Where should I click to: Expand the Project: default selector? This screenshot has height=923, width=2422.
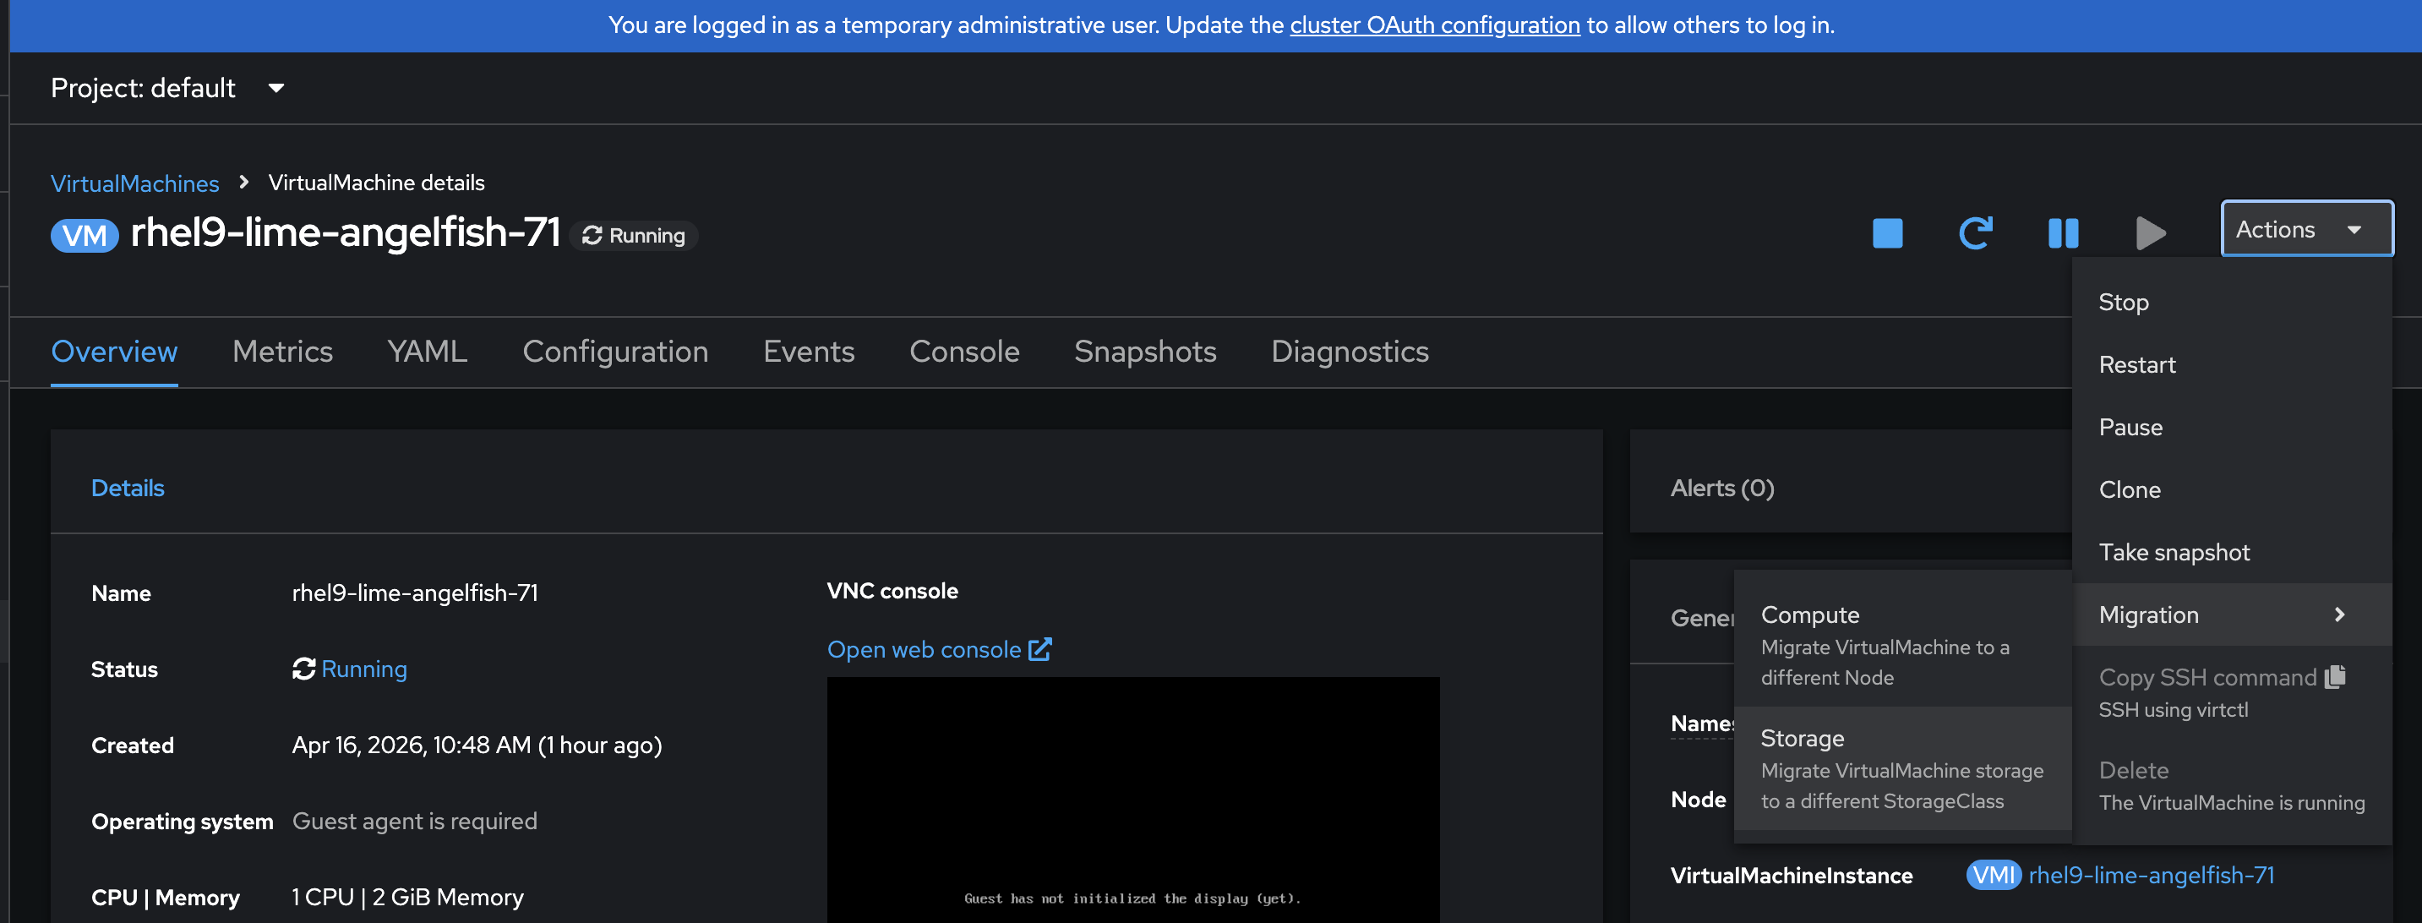coord(167,89)
